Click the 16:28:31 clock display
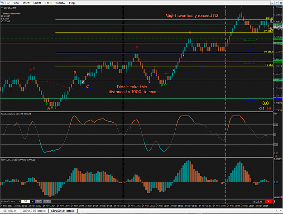Screen dimensions: 283x214 [257, 202]
